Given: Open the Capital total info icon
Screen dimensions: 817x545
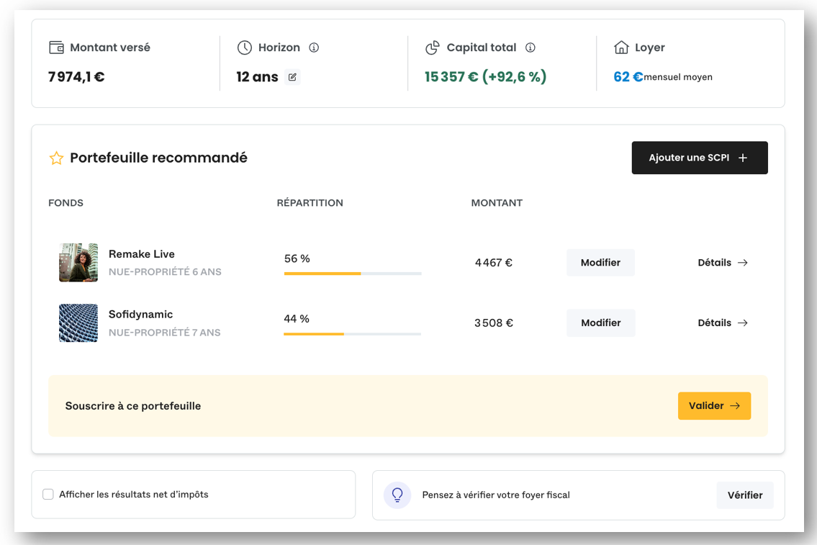Looking at the screenshot, I should click(x=531, y=48).
